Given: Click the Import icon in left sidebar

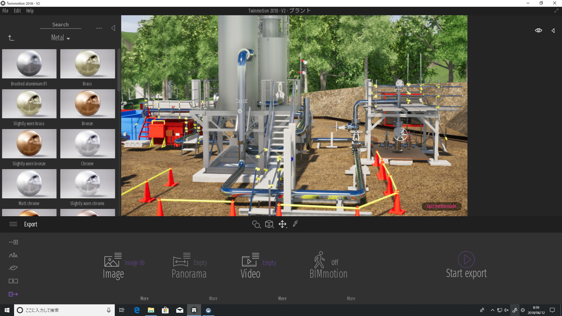Looking at the screenshot, I should 13,242.
